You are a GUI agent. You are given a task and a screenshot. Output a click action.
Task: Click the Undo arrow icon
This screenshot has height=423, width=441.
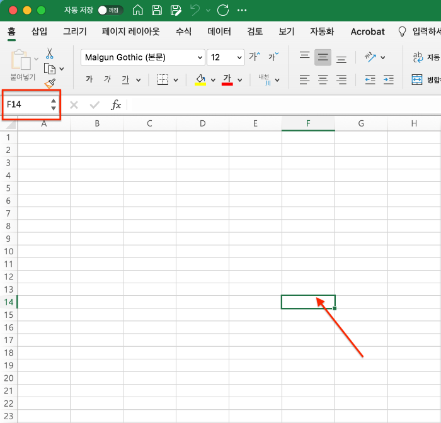tap(195, 11)
